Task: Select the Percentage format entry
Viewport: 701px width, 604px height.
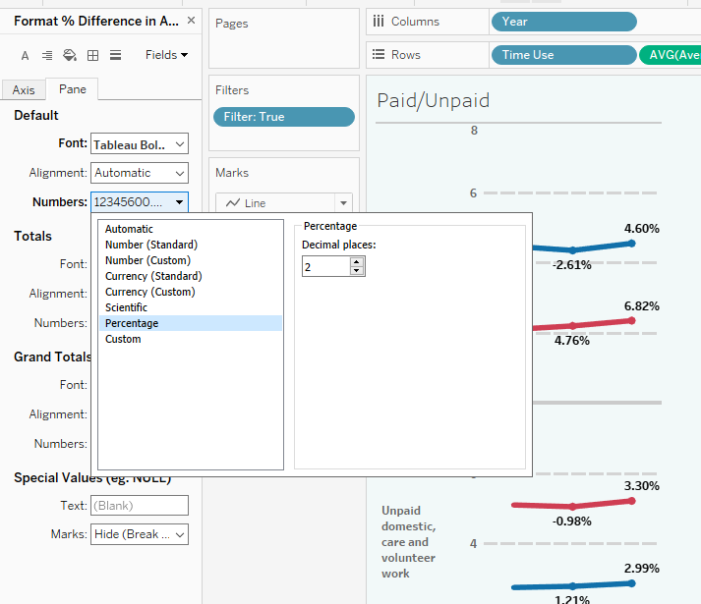Action: point(191,323)
